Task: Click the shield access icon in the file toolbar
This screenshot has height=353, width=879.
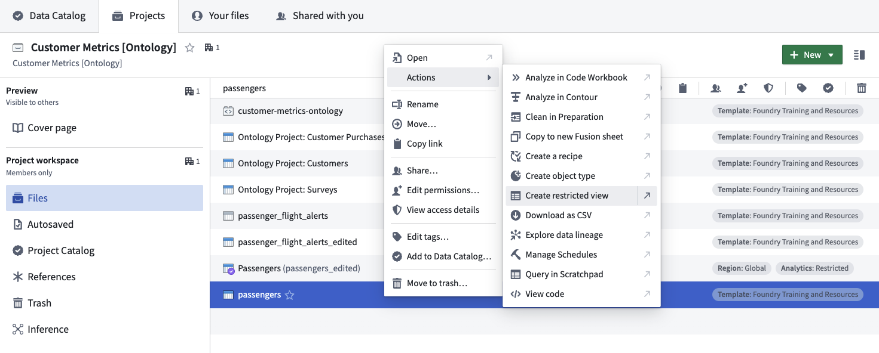Action: tap(768, 88)
